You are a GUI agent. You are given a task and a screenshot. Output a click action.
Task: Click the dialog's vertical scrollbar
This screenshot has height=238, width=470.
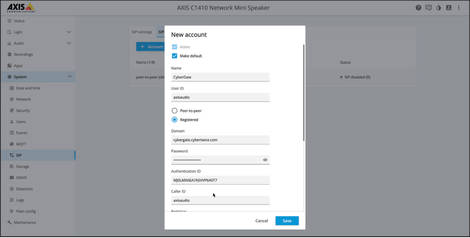tap(304, 93)
